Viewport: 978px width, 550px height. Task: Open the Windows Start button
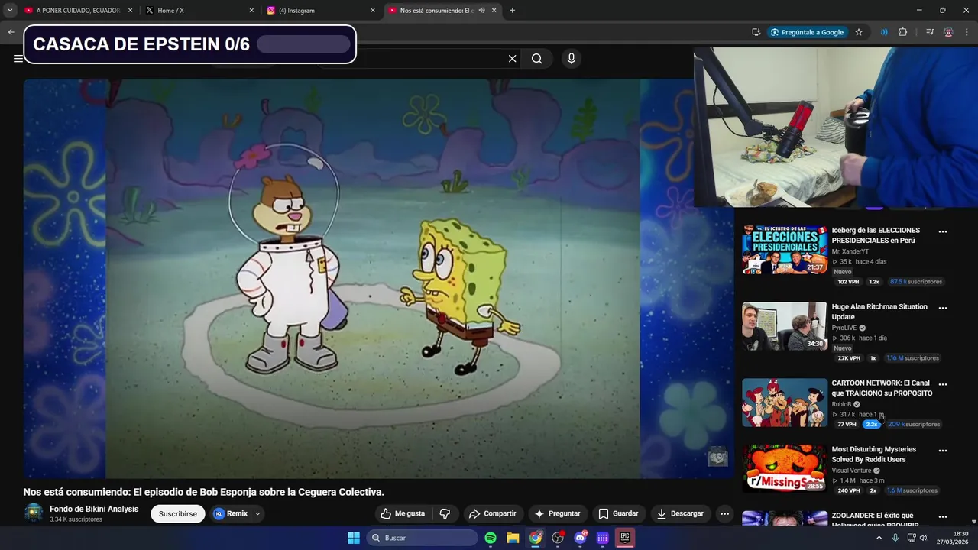[354, 538]
